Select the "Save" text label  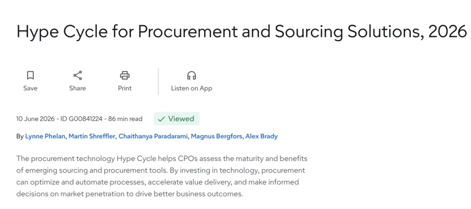(x=30, y=88)
